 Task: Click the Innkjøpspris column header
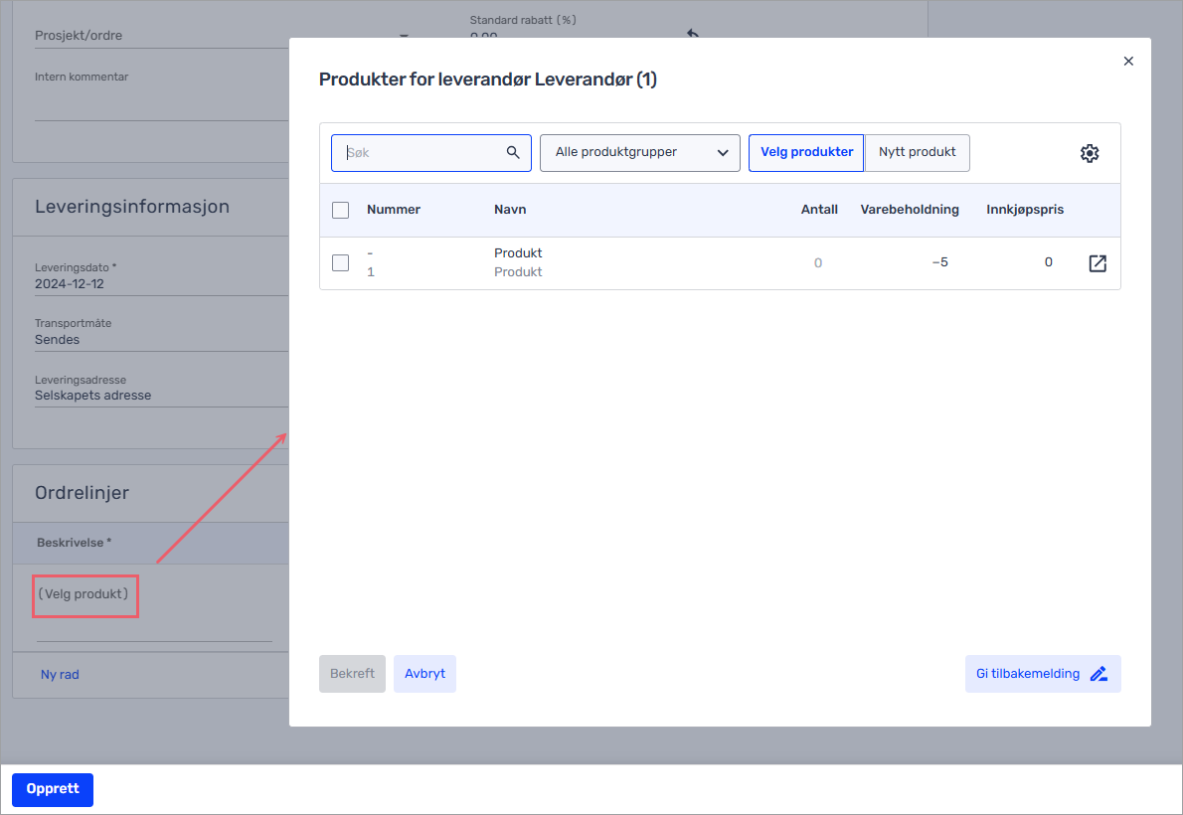(x=1025, y=210)
